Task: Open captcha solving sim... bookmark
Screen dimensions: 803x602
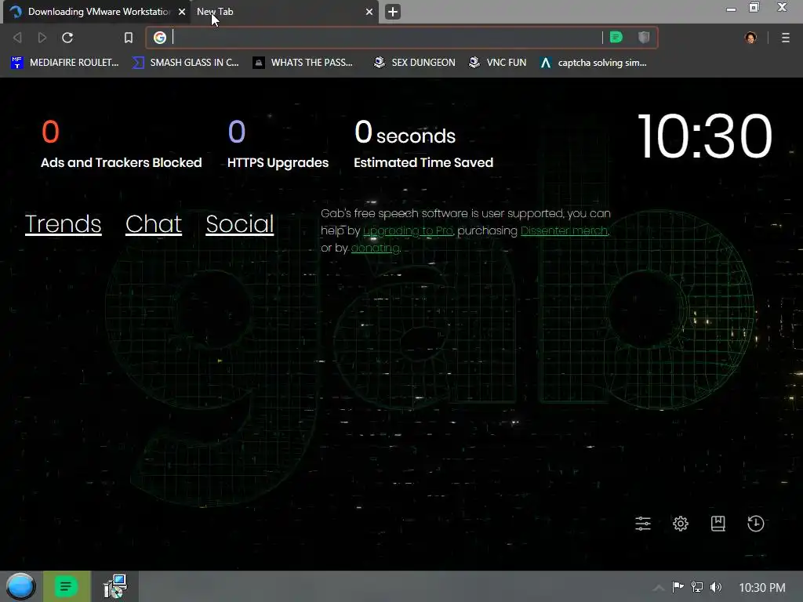Action: point(594,63)
